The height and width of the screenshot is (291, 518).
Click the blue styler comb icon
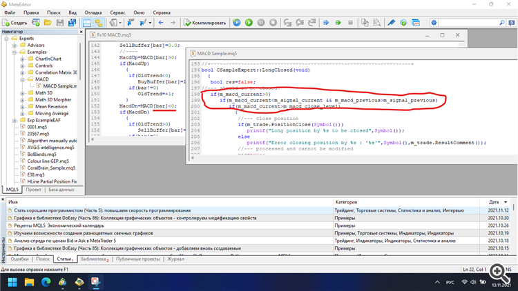pyautogui.click(x=392, y=23)
